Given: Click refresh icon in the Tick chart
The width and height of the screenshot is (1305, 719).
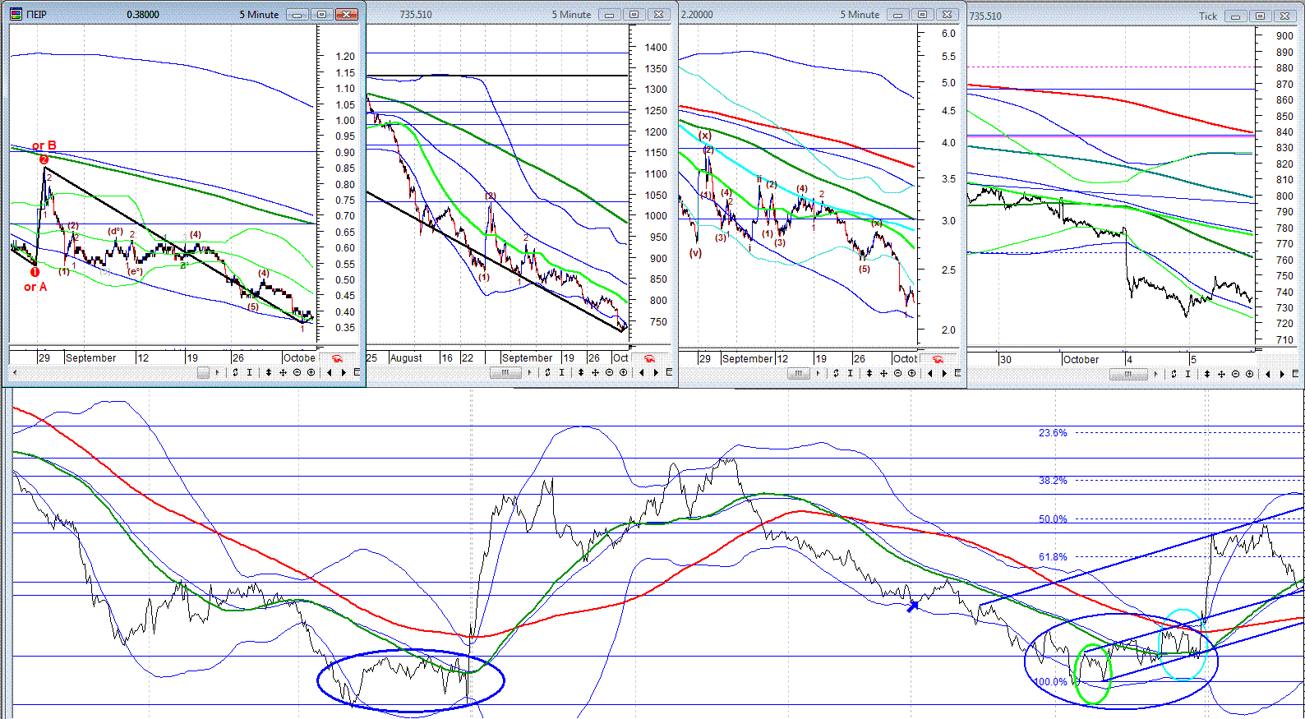Looking at the screenshot, I should pos(1174,374).
